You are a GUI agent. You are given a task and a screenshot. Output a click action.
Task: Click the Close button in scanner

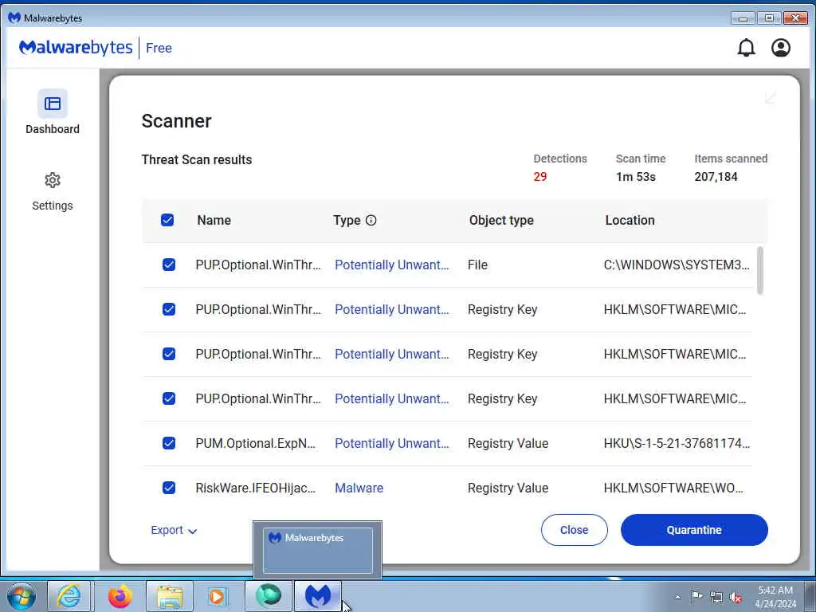tap(574, 530)
